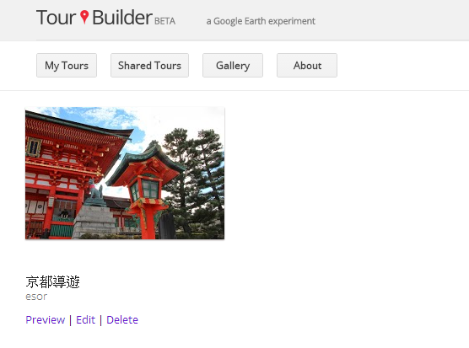Image resolution: width=469 pixels, height=348 pixels.
Task: Click the red map pin logo icon
Action: tap(84, 17)
